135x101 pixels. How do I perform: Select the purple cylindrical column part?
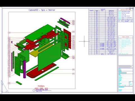tap(24, 69)
